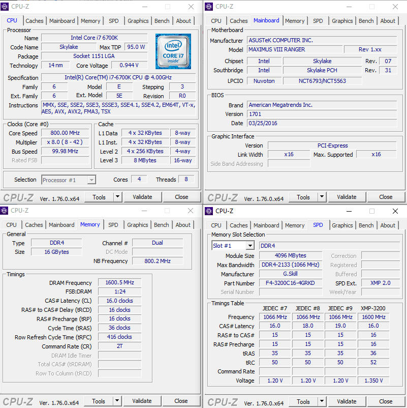Screen dimensions: 407x408
Task: Click Close button in the Memory window
Action: pyautogui.click(x=181, y=401)
